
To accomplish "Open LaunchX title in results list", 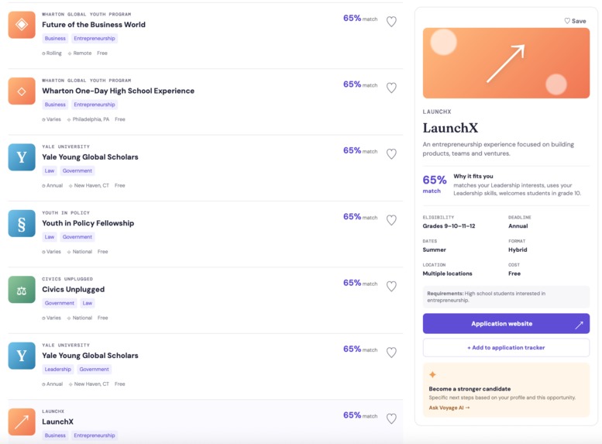I will coord(57,422).
